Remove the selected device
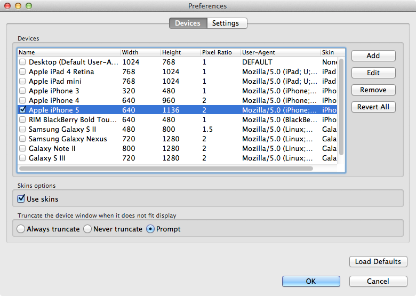 pos(373,90)
